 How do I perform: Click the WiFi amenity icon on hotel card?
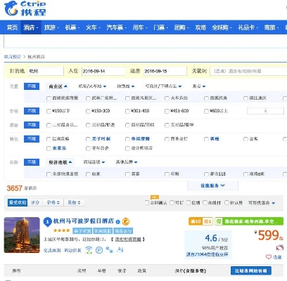point(89,250)
